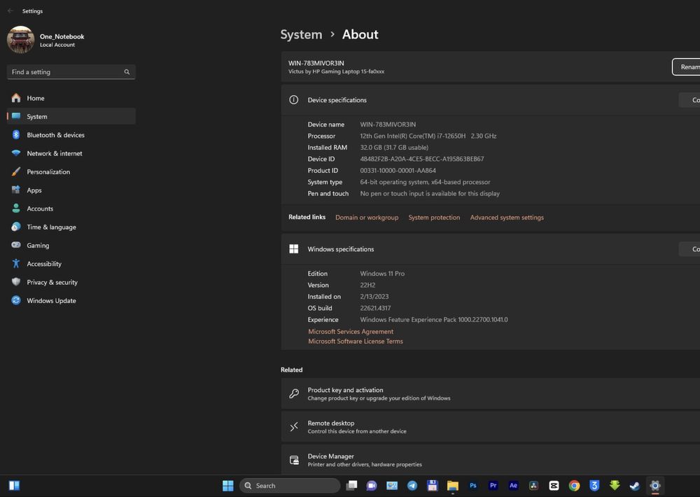Viewport: 700px width, 497px height.
Task: Open the floppy disk icon app in taskbar
Action: click(x=432, y=486)
